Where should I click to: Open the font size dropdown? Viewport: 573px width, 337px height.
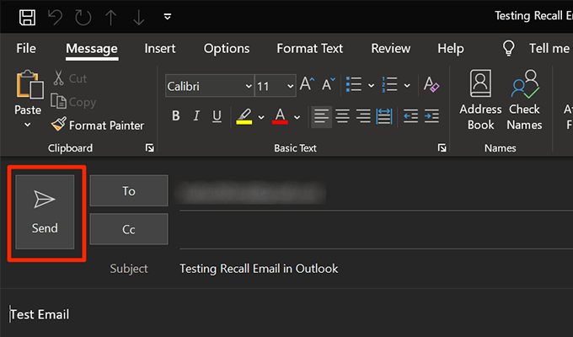290,86
